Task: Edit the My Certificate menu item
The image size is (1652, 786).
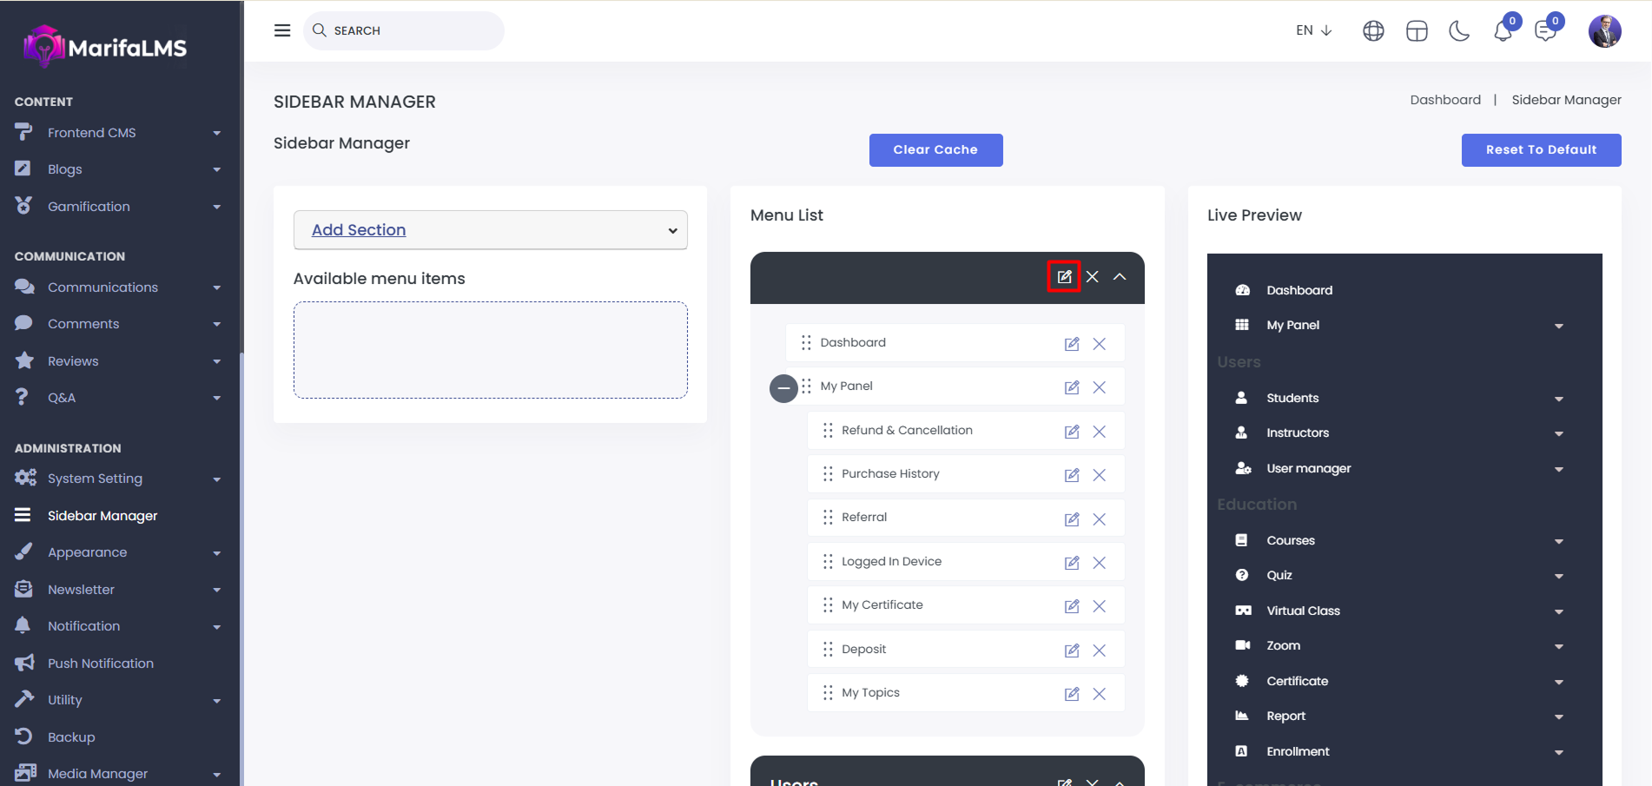Action: [x=1072, y=606]
